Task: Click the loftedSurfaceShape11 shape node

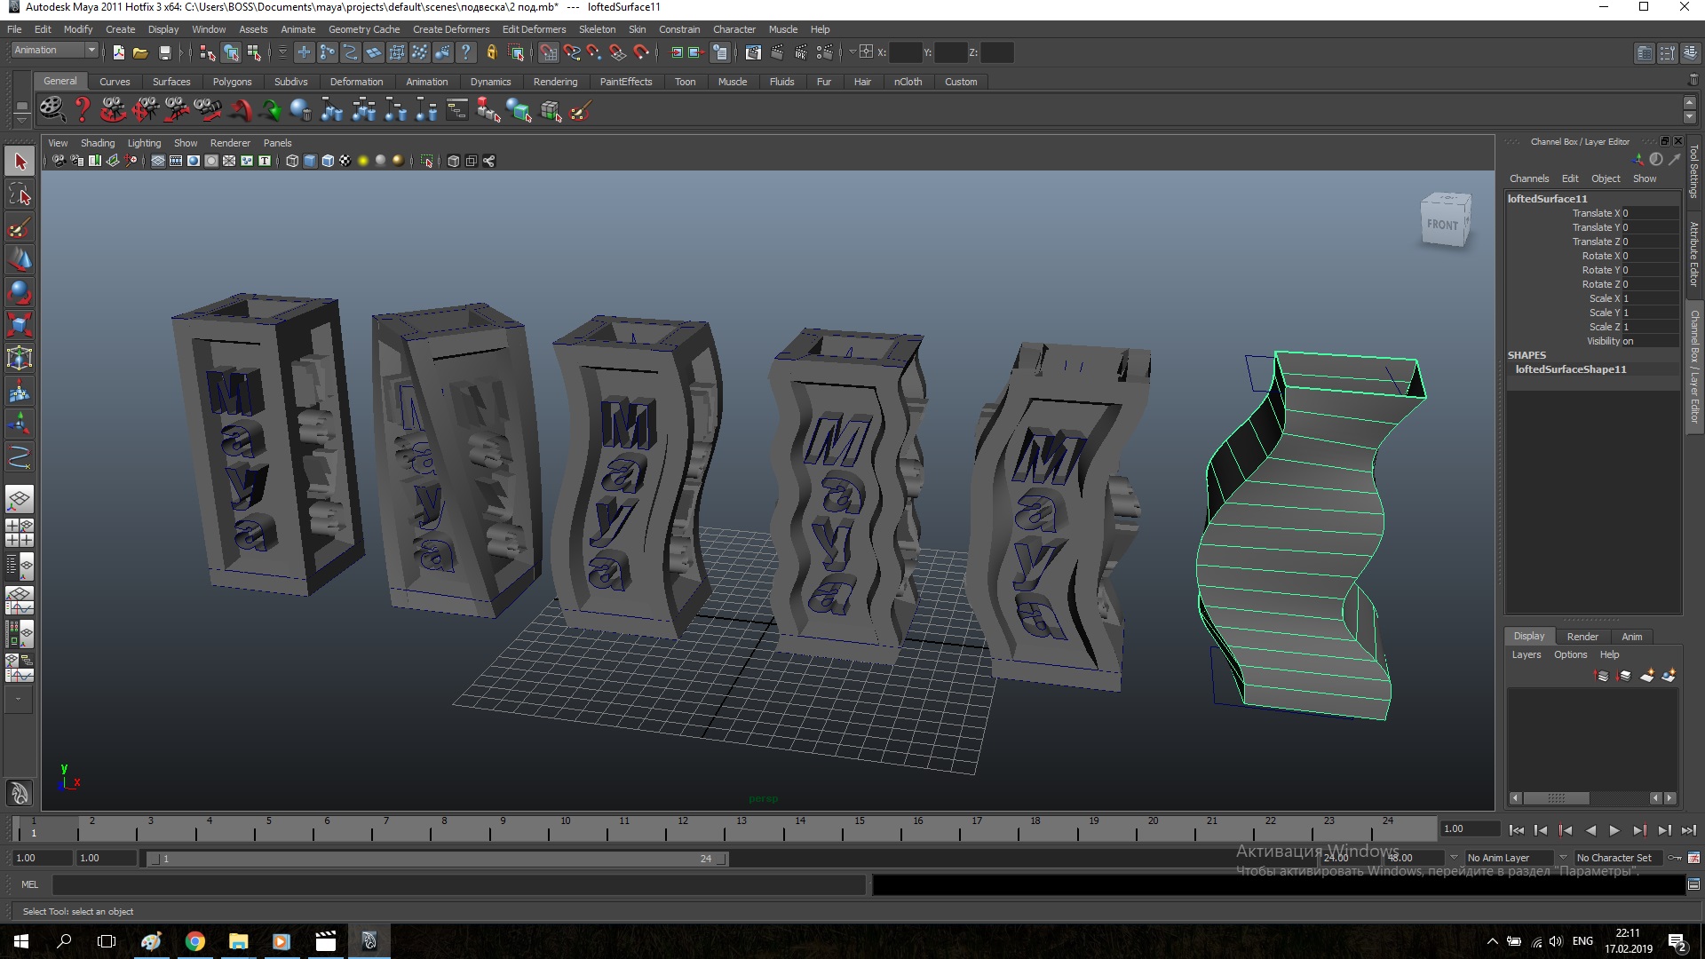Action: tap(1571, 369)
